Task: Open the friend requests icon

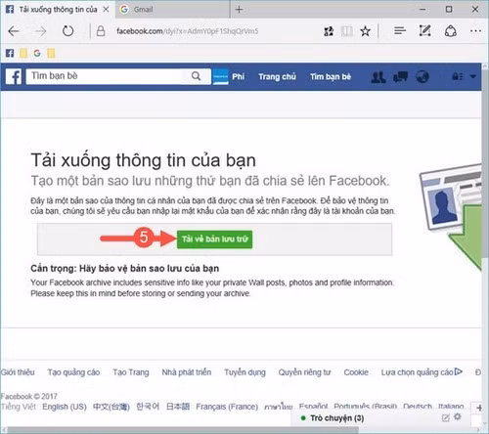Action: pyautogui.click(x=378, y=77)
